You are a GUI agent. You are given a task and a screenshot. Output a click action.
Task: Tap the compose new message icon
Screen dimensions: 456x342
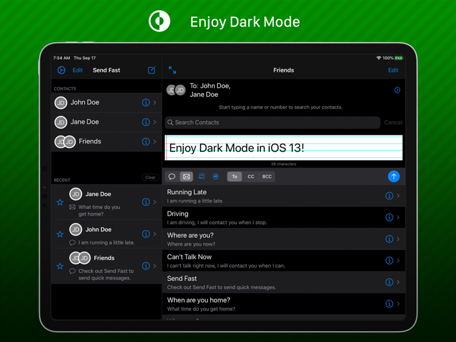[x=152, y=70]
